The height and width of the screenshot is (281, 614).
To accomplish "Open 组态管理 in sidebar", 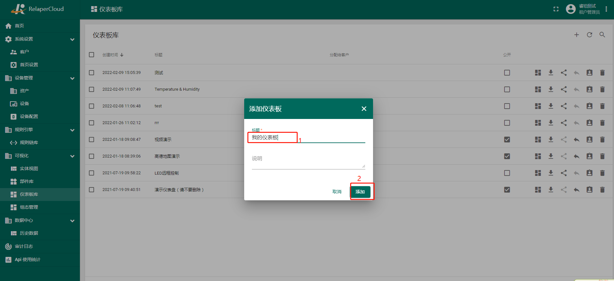I will point(40,207).
